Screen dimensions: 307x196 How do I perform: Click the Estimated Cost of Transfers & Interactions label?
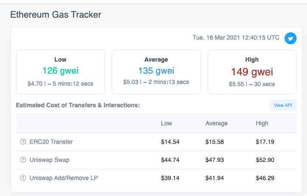click(x=78, y=105)
